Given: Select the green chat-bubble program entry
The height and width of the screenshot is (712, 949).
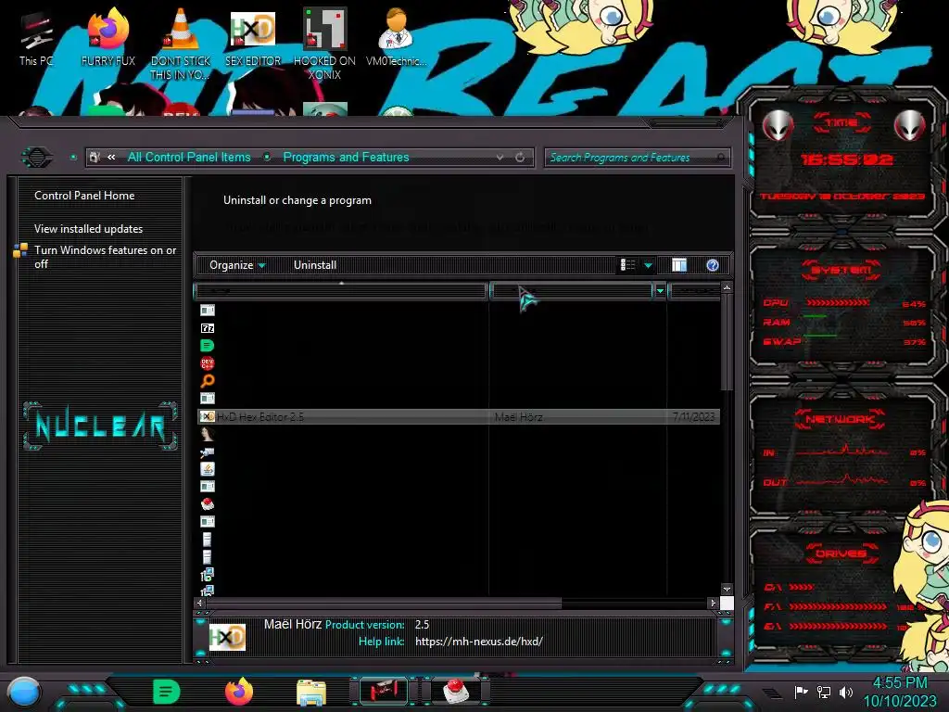Looking at the screenshot, I should [207, 345].
